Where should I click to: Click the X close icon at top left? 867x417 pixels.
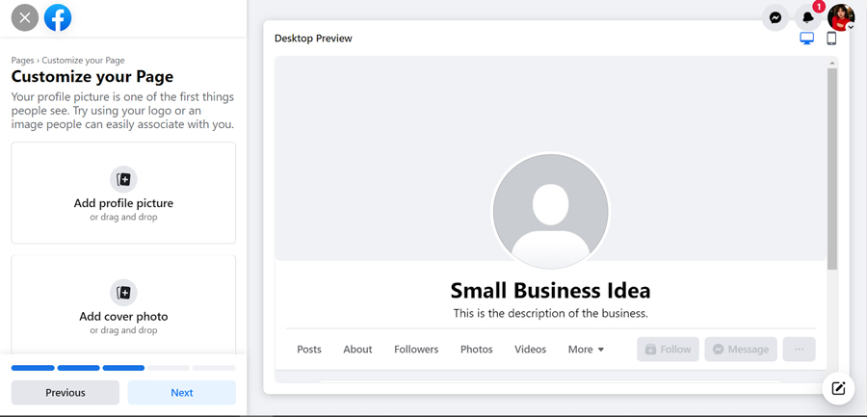[25, 17]
